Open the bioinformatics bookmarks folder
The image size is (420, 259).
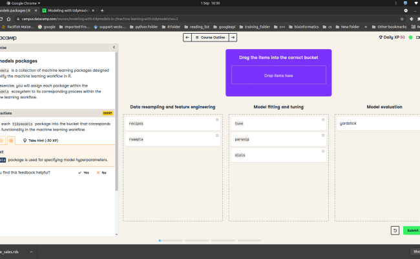[x=304, y=27]
